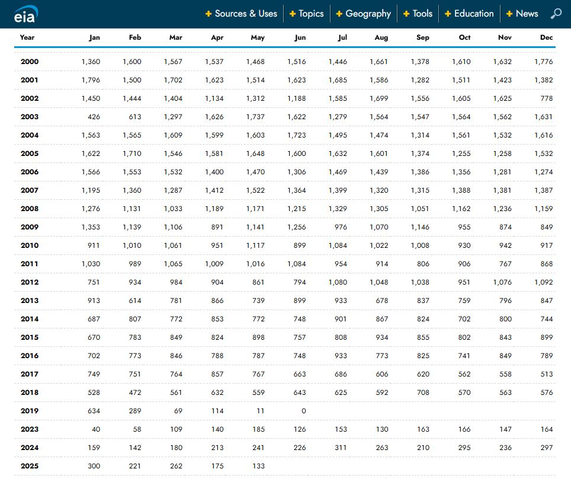
Task: Select the 2000 row label
Action: [30, 62]
